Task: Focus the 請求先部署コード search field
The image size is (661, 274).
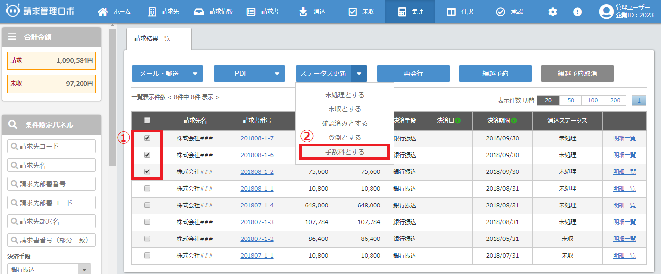Action: [x=52, y=203]
